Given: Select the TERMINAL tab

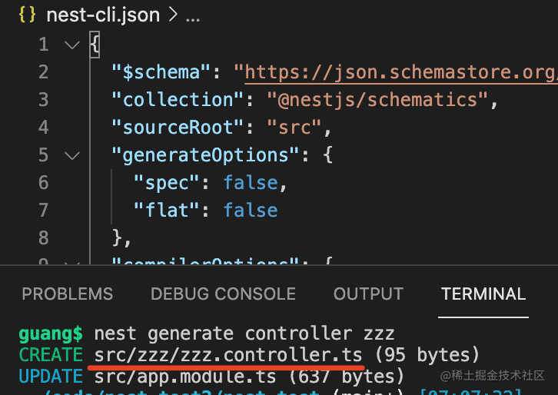Looking at the screenshot, I should [x=483, y=294].
